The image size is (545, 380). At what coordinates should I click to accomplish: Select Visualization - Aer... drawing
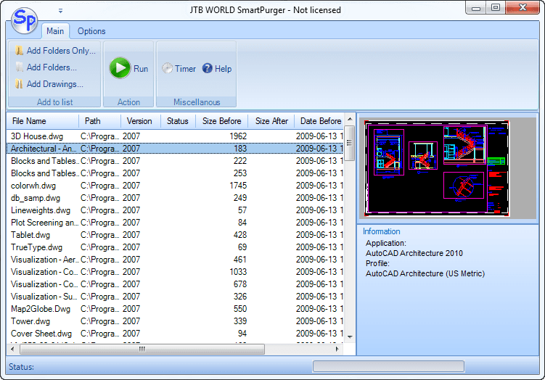(175, 260)
